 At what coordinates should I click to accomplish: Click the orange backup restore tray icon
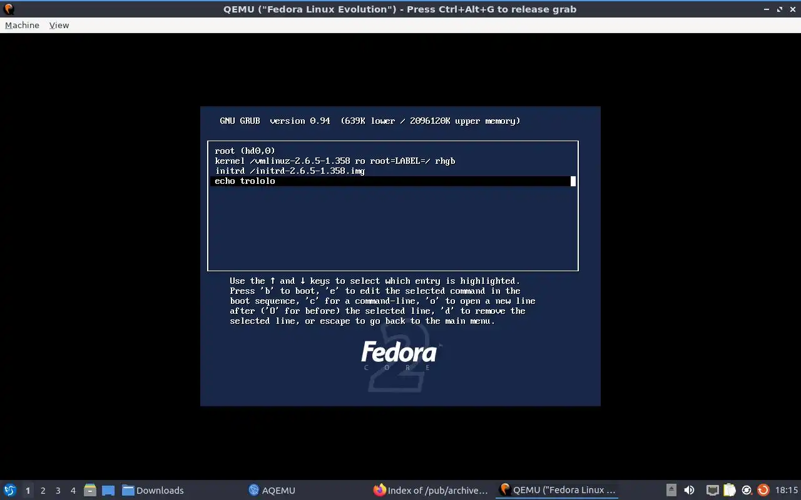point(763,490)
